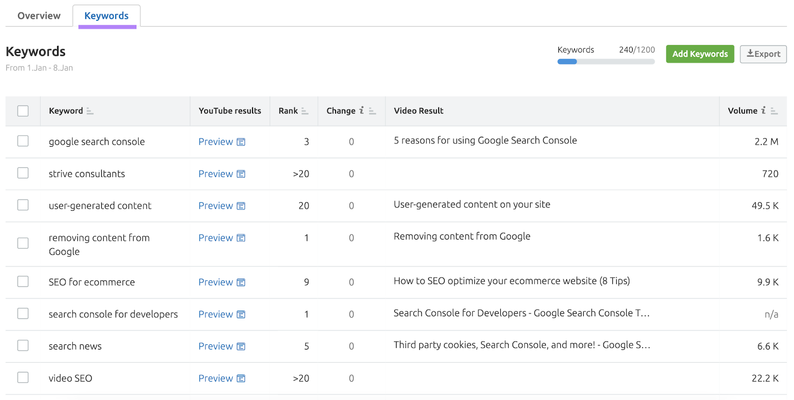Open preview icon for removing content from Google
The height and width of the screenshot is (400, 794).
[x=241, y=238]
